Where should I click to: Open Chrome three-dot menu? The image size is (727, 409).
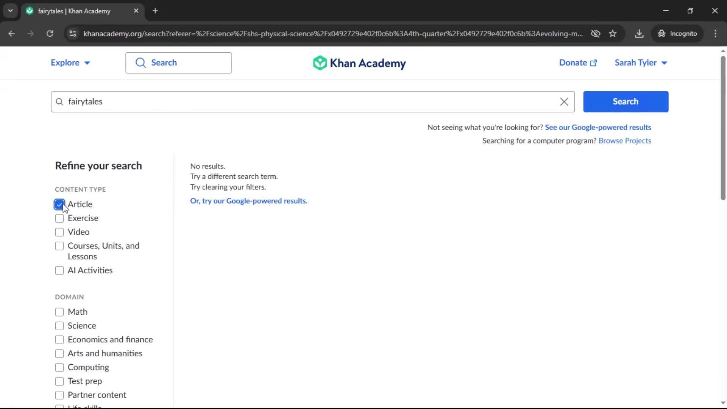coord(715,34)
